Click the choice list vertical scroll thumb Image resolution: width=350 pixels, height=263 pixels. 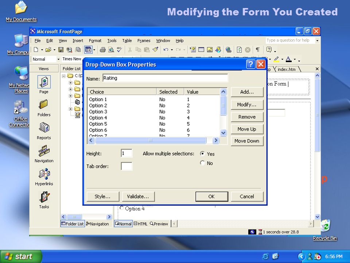click(x=223, y=105)
